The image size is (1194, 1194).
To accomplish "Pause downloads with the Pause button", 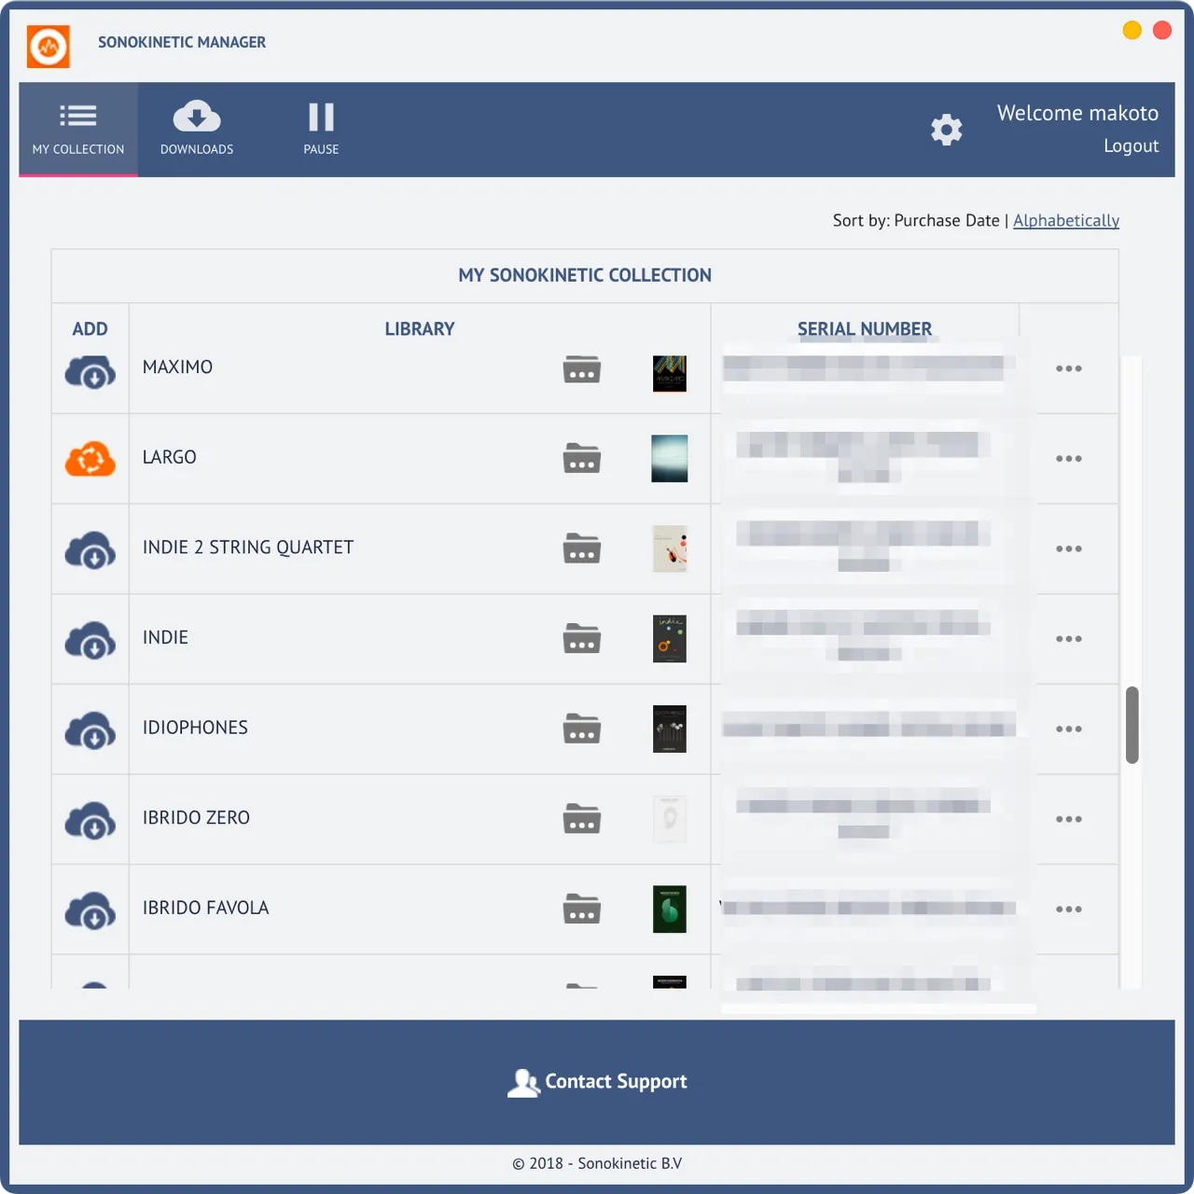I will 321,129.
